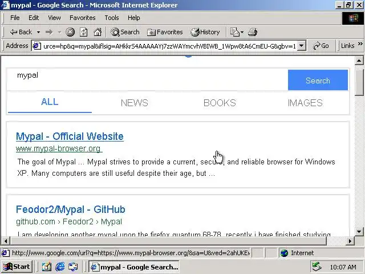Click the address bar URL field
Viewport: 365px width, 274px height.
pyautogui.click(x=169, y=46)
